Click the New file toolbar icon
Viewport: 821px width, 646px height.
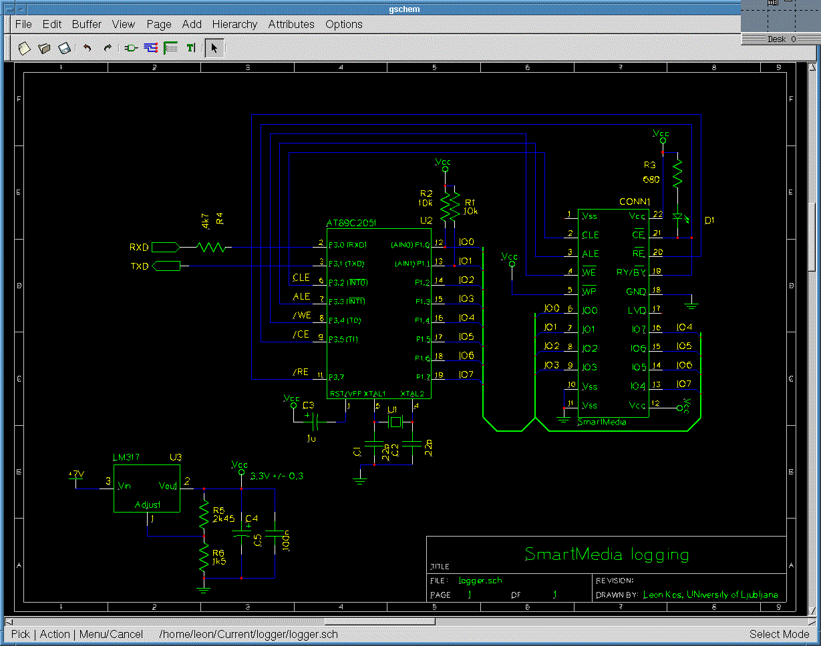tap(24, 48)
